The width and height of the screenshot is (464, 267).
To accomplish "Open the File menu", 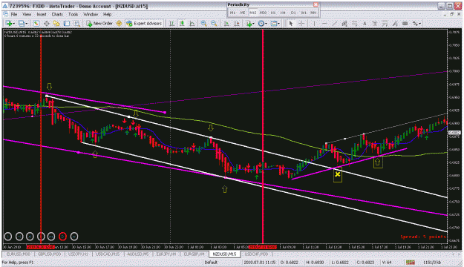I will pos(13,14).
